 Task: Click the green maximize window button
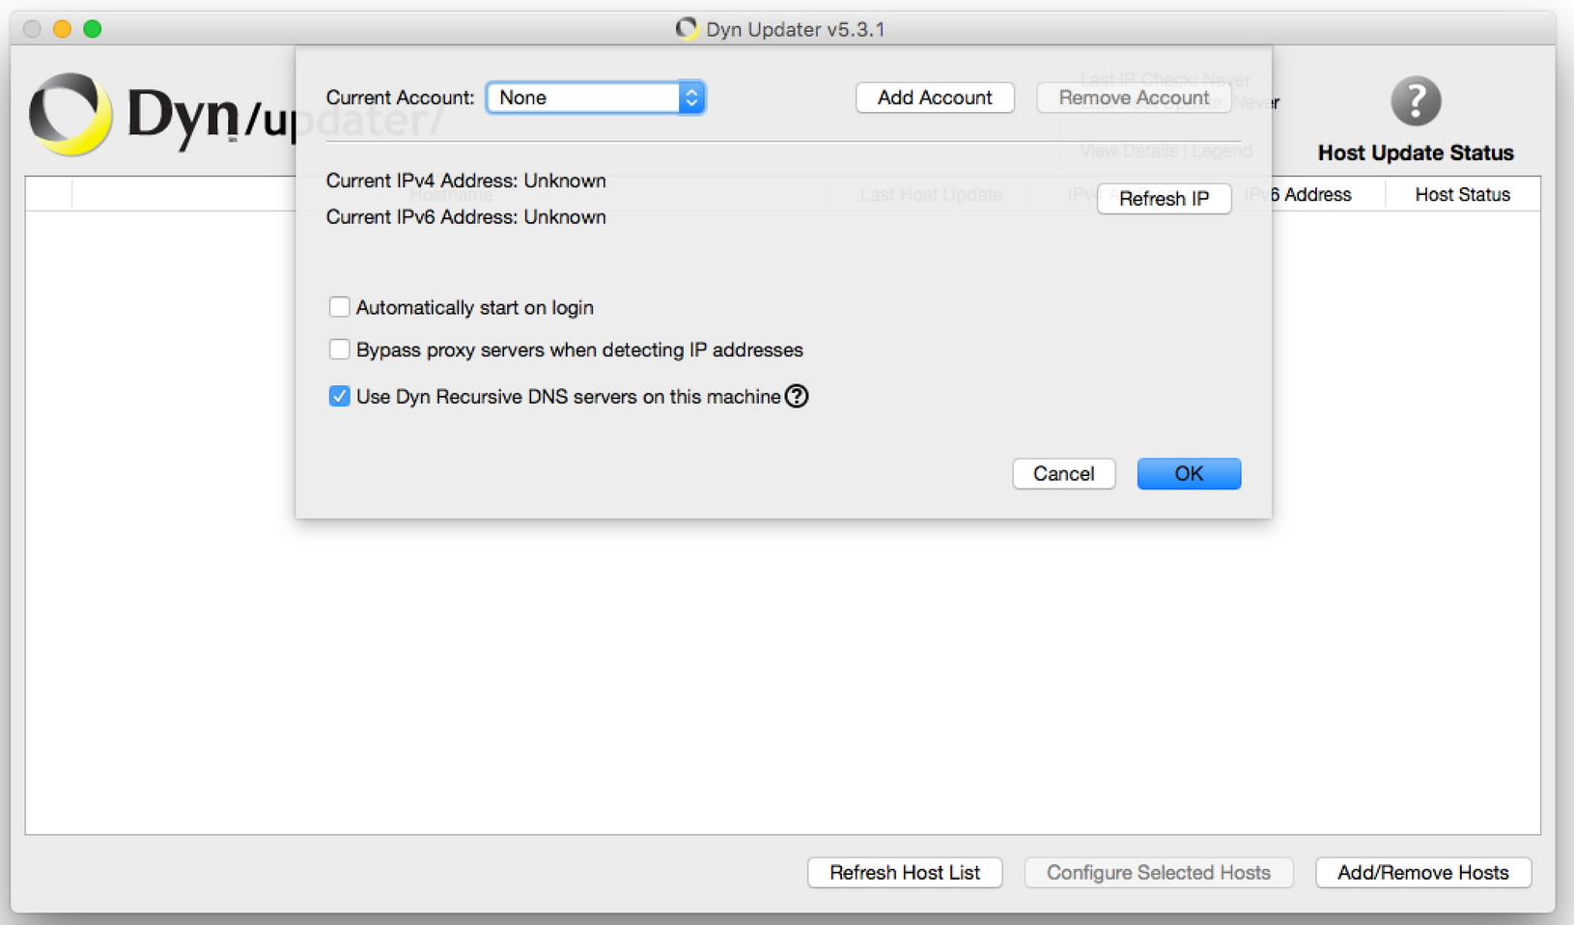[93, 29]
